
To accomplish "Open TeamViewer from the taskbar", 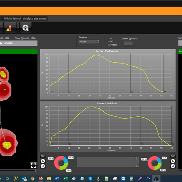I will [x=123, y=179].
